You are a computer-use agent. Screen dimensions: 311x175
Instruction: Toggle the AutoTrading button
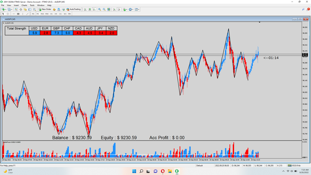click(x=73, y=9)
